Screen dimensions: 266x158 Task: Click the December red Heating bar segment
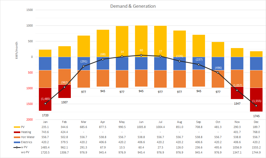256,100
